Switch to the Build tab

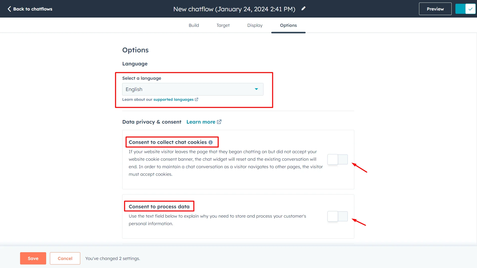pos(194,25)
